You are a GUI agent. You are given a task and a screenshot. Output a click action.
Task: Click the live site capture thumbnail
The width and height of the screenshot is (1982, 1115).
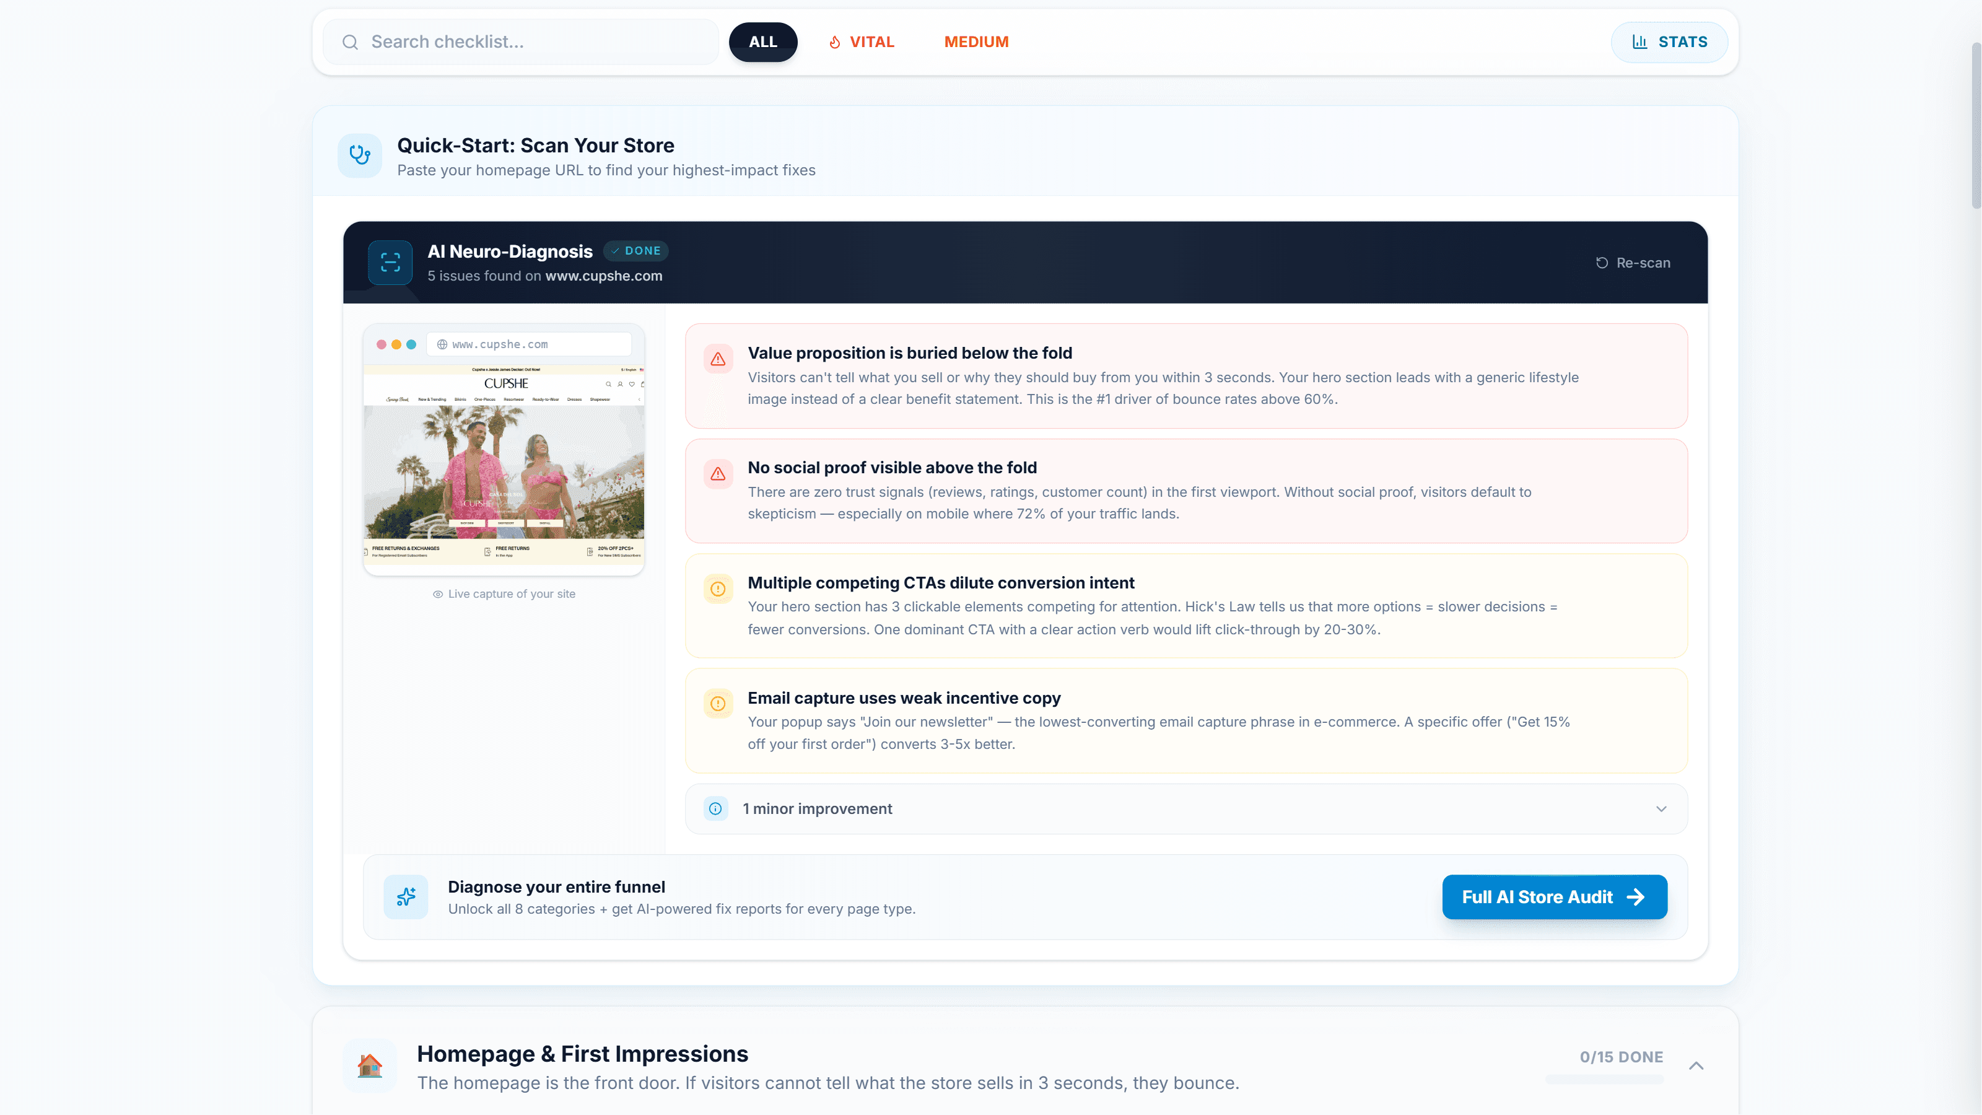[x=503, y=450]
